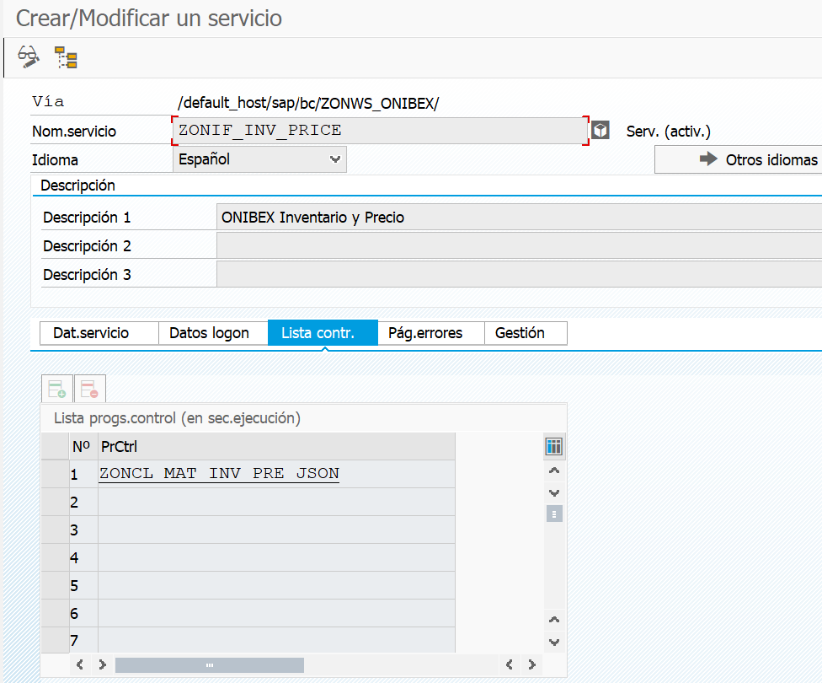The image size is (822, 683).
Task: Select the Lista contr. tab
Action: 318,333
